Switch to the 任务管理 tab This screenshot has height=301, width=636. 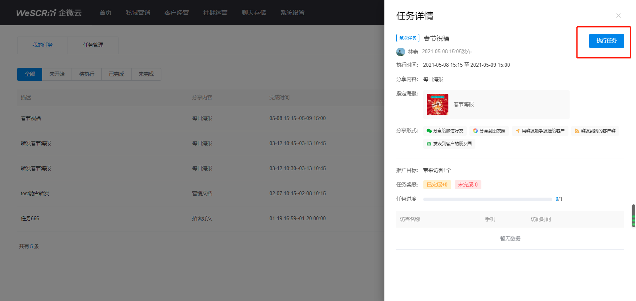(93, 45)
